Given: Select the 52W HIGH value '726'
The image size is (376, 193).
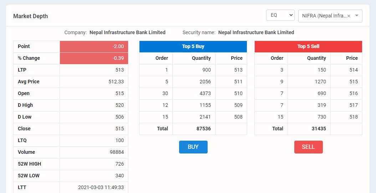Looking at the screenshot, I should [x=120, y=164].
